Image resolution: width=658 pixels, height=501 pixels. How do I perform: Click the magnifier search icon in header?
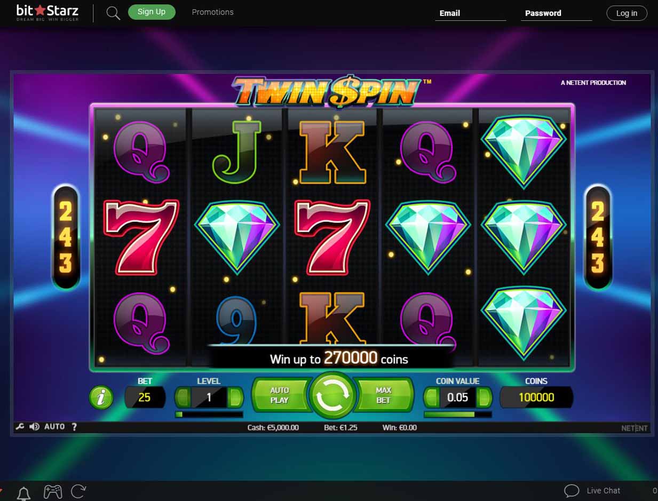coord(113,13)
